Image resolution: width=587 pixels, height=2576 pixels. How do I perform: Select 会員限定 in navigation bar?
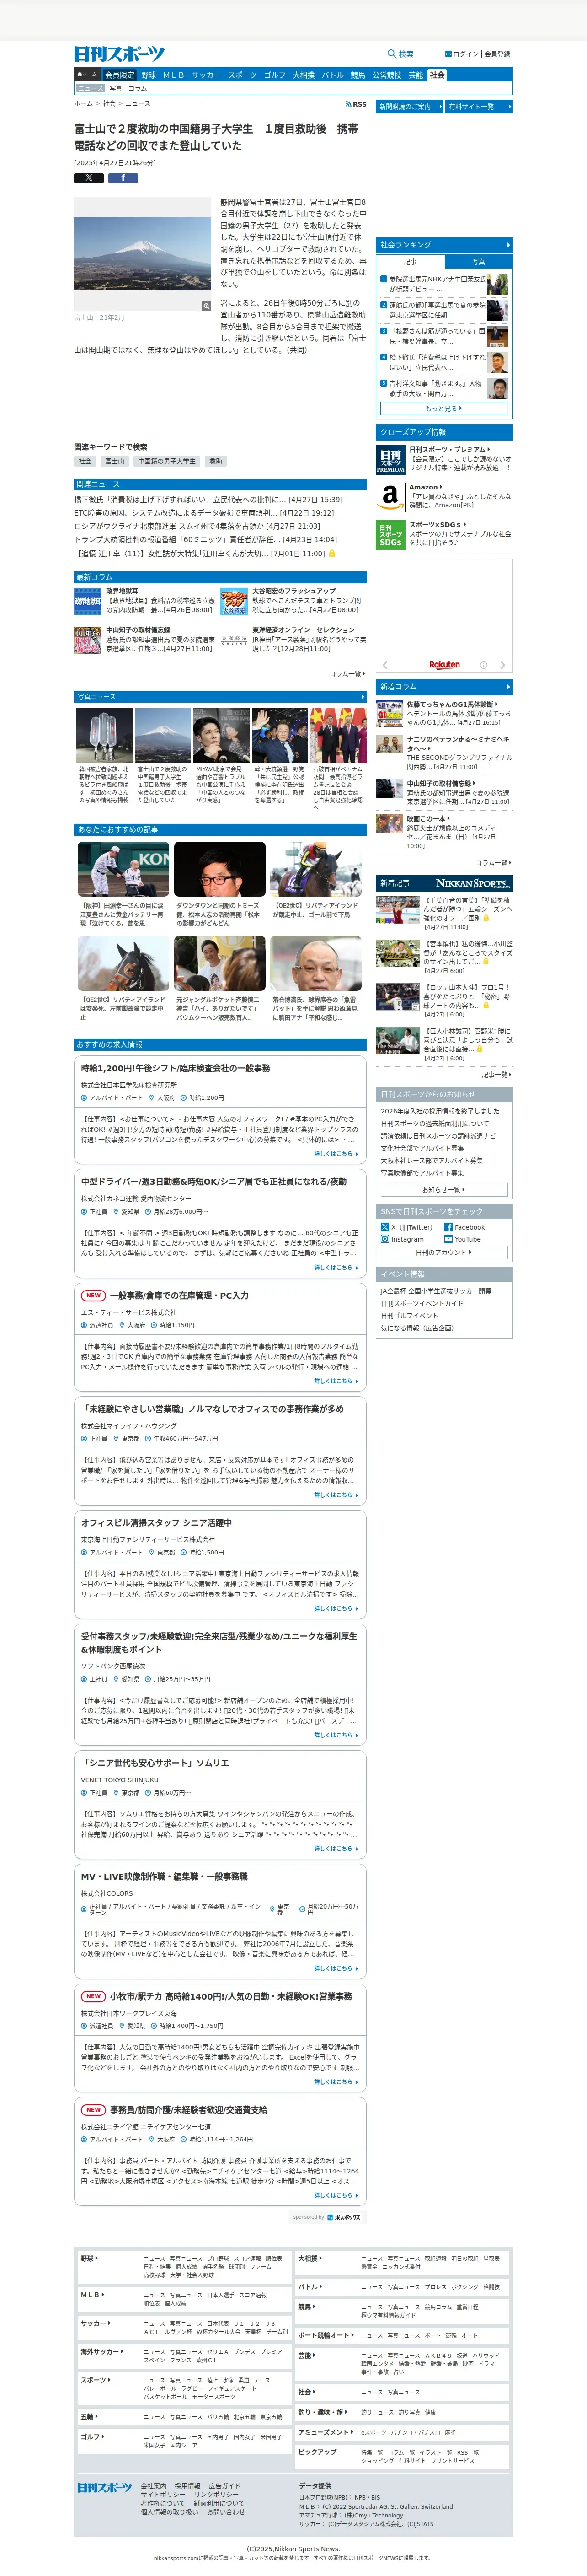tap(119, 75)
